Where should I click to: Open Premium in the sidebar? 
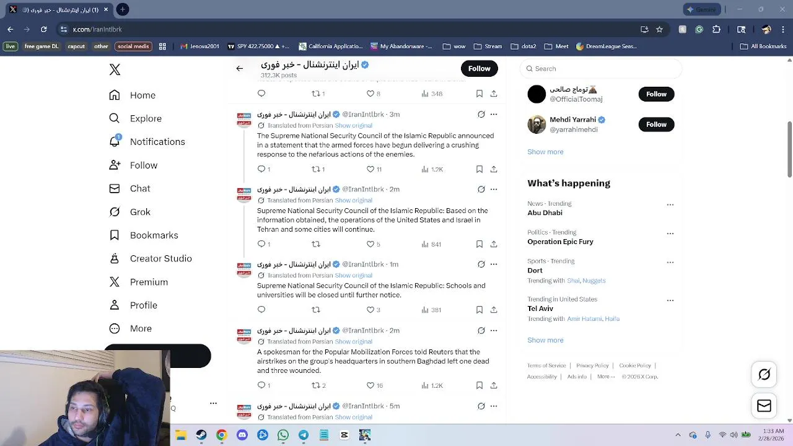(x=138, y=282)
